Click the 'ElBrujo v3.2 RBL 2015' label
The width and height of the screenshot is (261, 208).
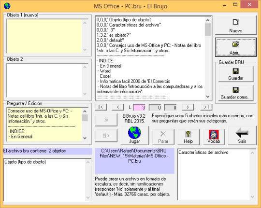134,118
